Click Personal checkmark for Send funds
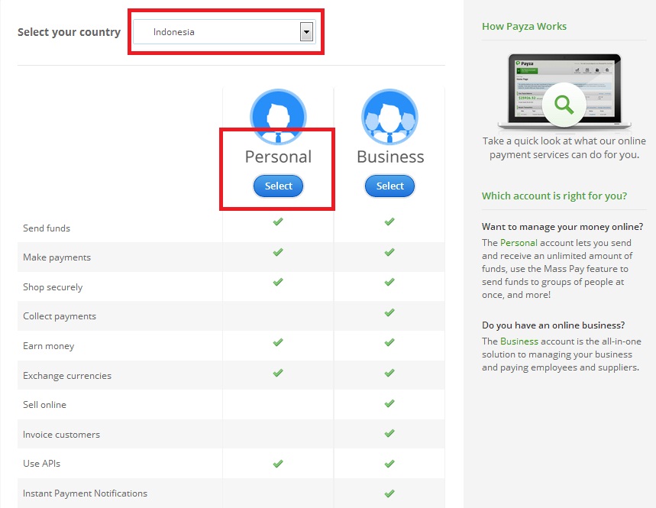 tap(278, 222)
